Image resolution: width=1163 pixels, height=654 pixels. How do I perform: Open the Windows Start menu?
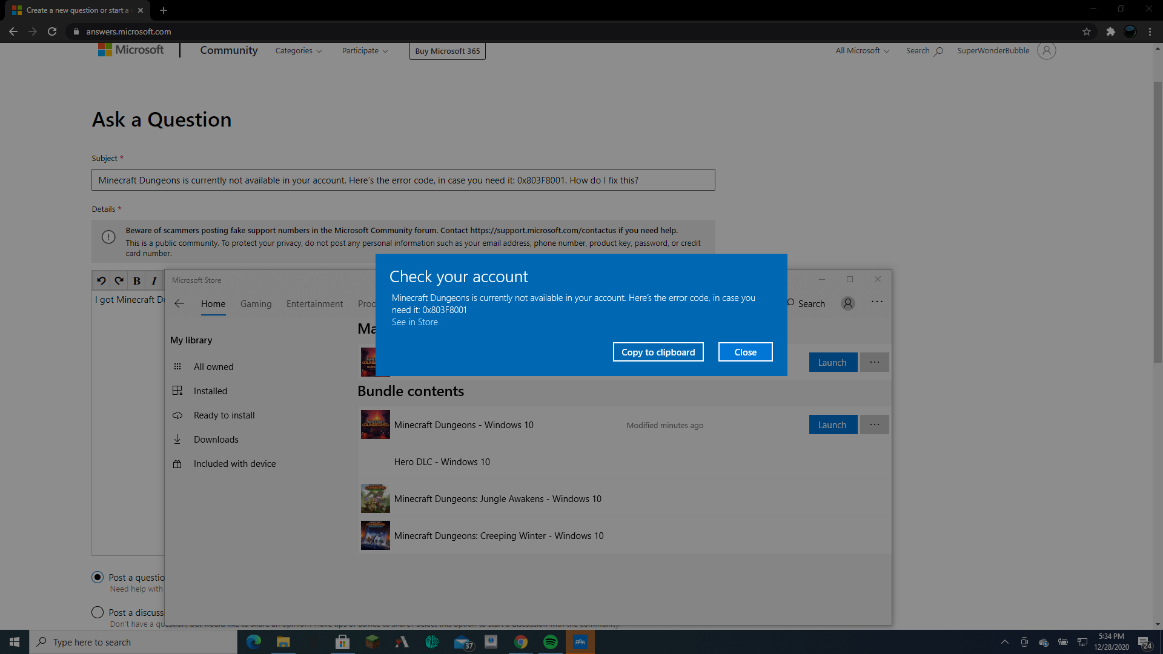pyautogui.click(x=15, y=642)
